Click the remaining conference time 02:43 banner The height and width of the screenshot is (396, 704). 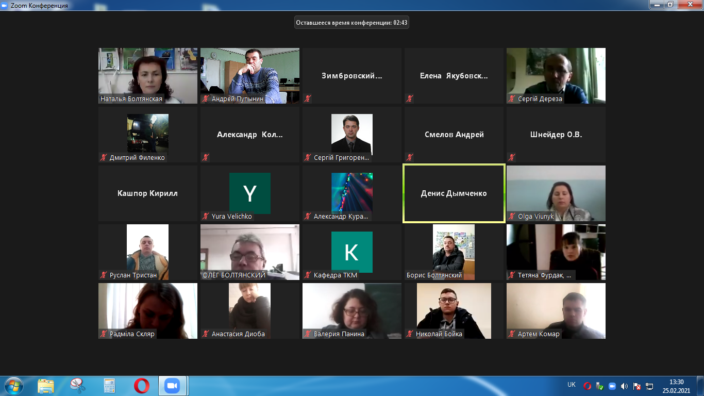coord(352,22)
